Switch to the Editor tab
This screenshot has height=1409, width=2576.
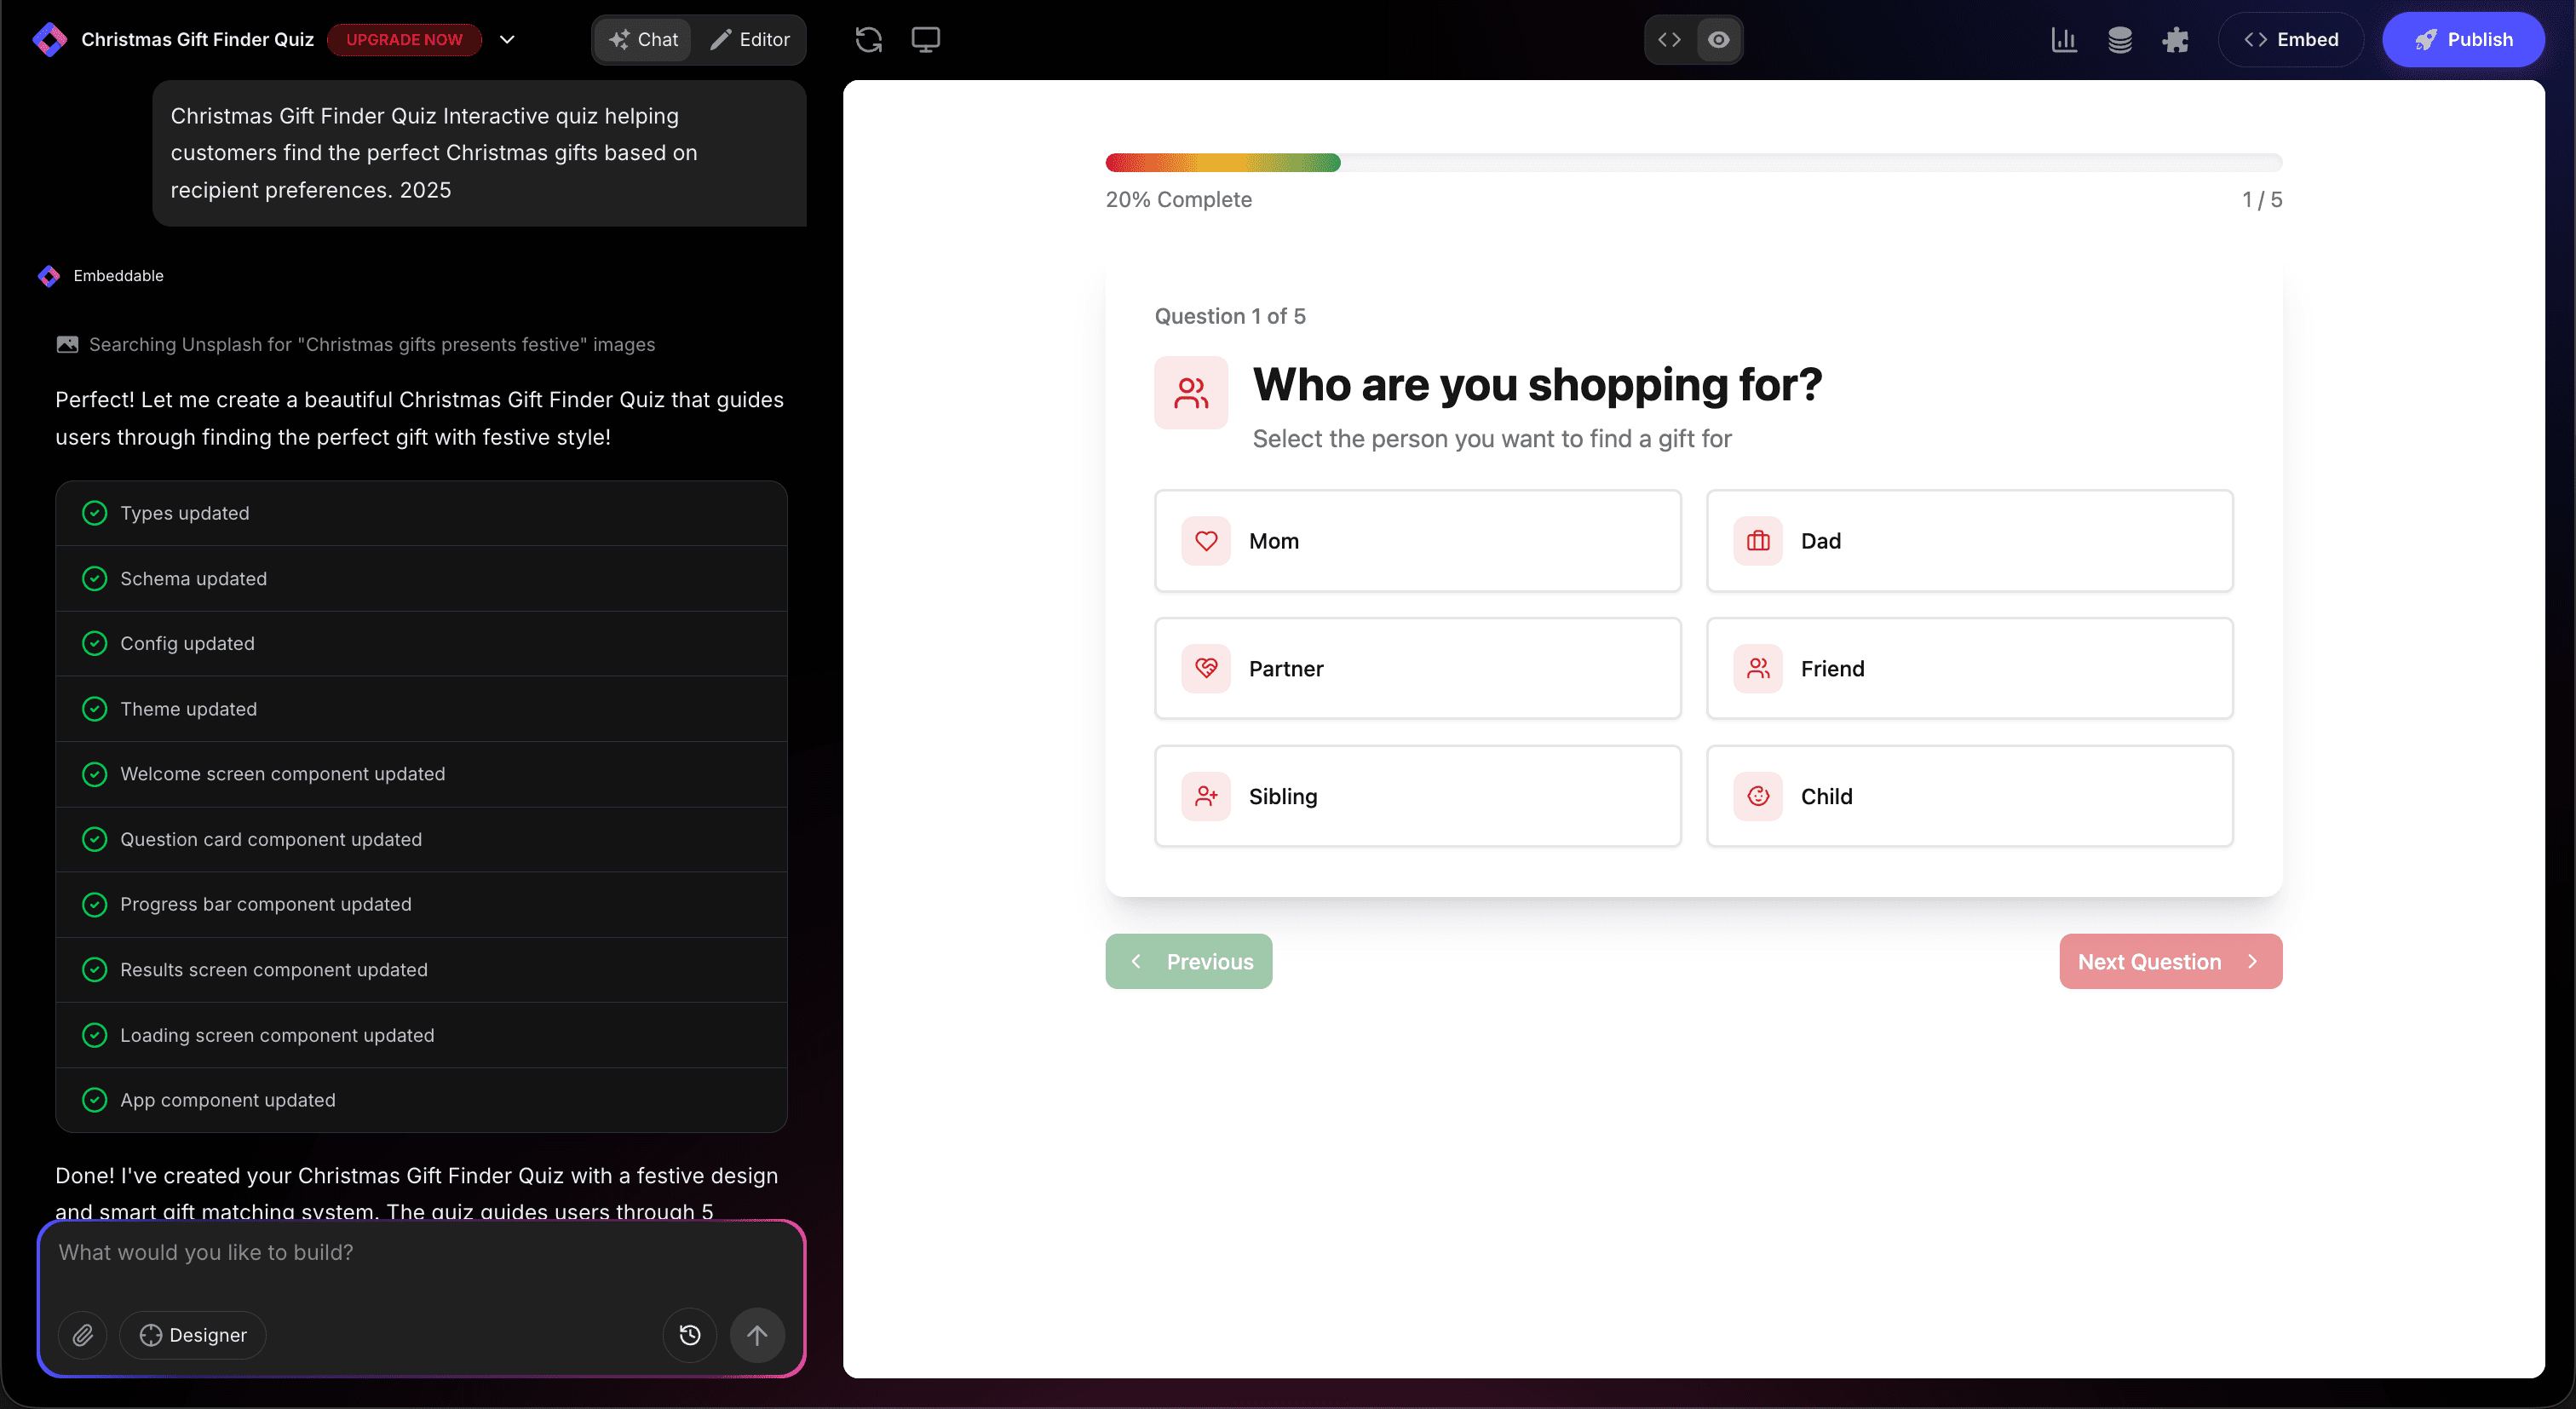pyautogui.click(x=750, y=40)
